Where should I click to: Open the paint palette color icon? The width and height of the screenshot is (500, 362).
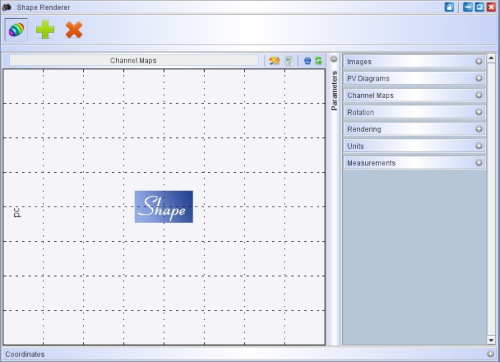point(274,61)
